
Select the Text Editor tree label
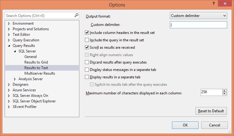click(21, 35)
